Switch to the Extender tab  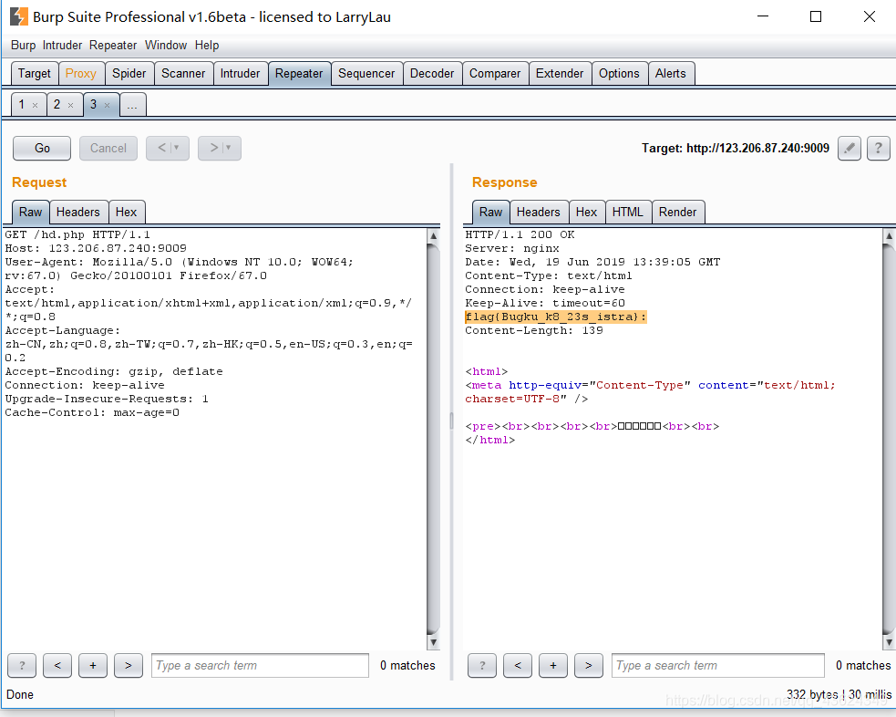[560, 73]
